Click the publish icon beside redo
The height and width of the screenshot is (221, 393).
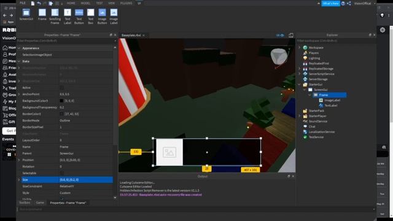[51, 3]
